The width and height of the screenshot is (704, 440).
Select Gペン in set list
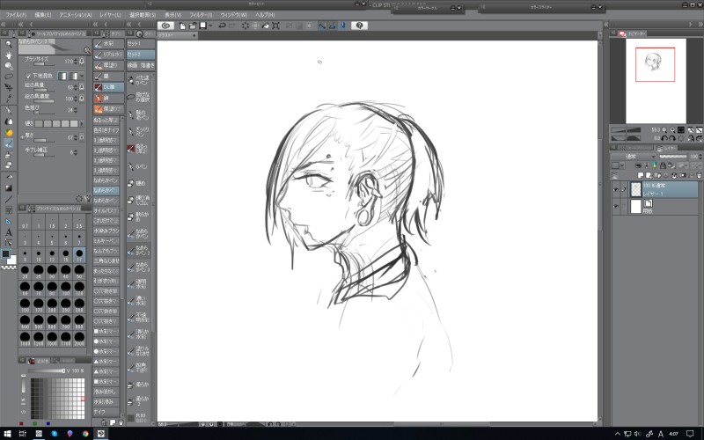click(x=139, y=166)
